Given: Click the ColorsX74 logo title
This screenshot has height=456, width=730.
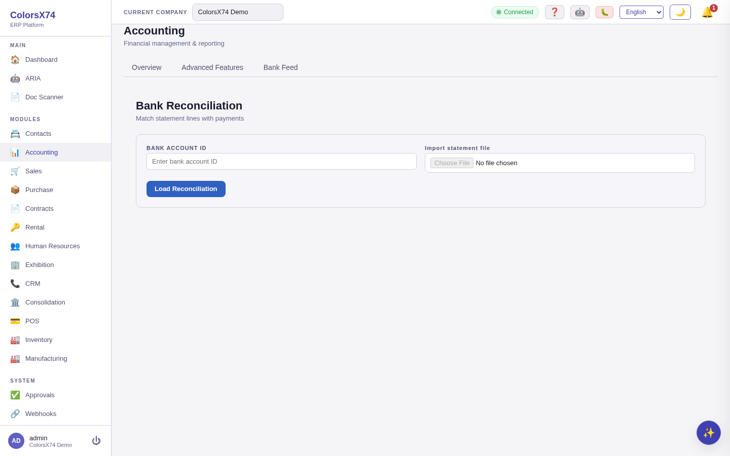Looking at the screenshot, I should click(32, 15).
